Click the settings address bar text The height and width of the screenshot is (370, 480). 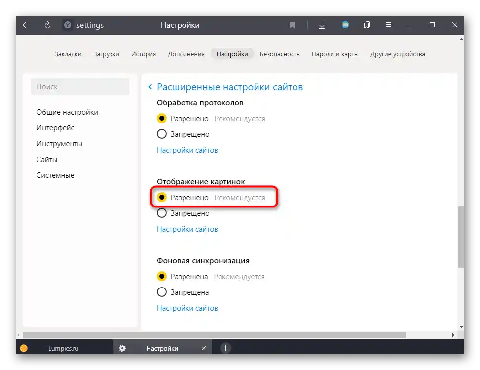pos(90,25)
